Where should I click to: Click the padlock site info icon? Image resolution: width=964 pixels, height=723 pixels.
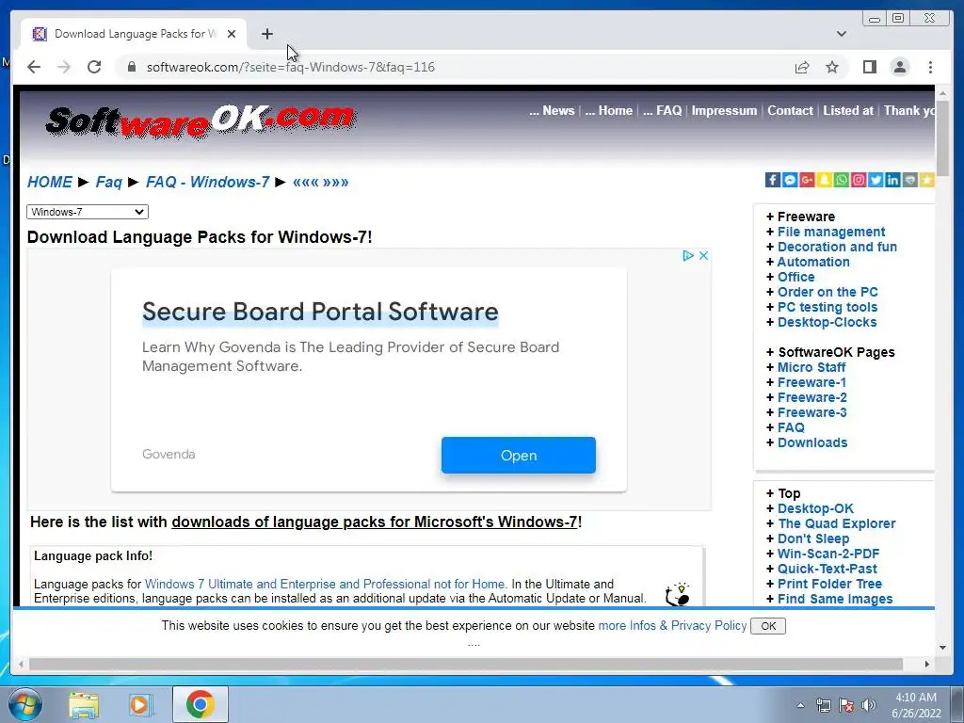pyautogui.click(x=131, y=67)
